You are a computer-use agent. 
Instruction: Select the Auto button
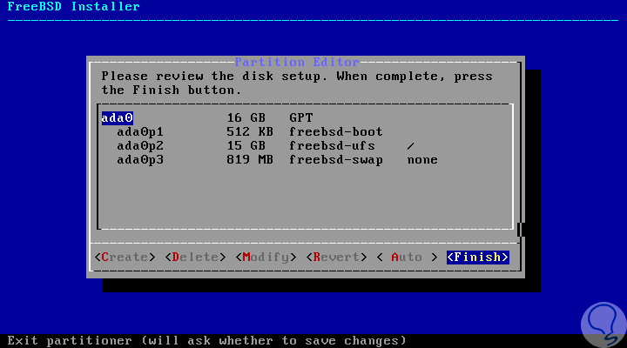407,257
